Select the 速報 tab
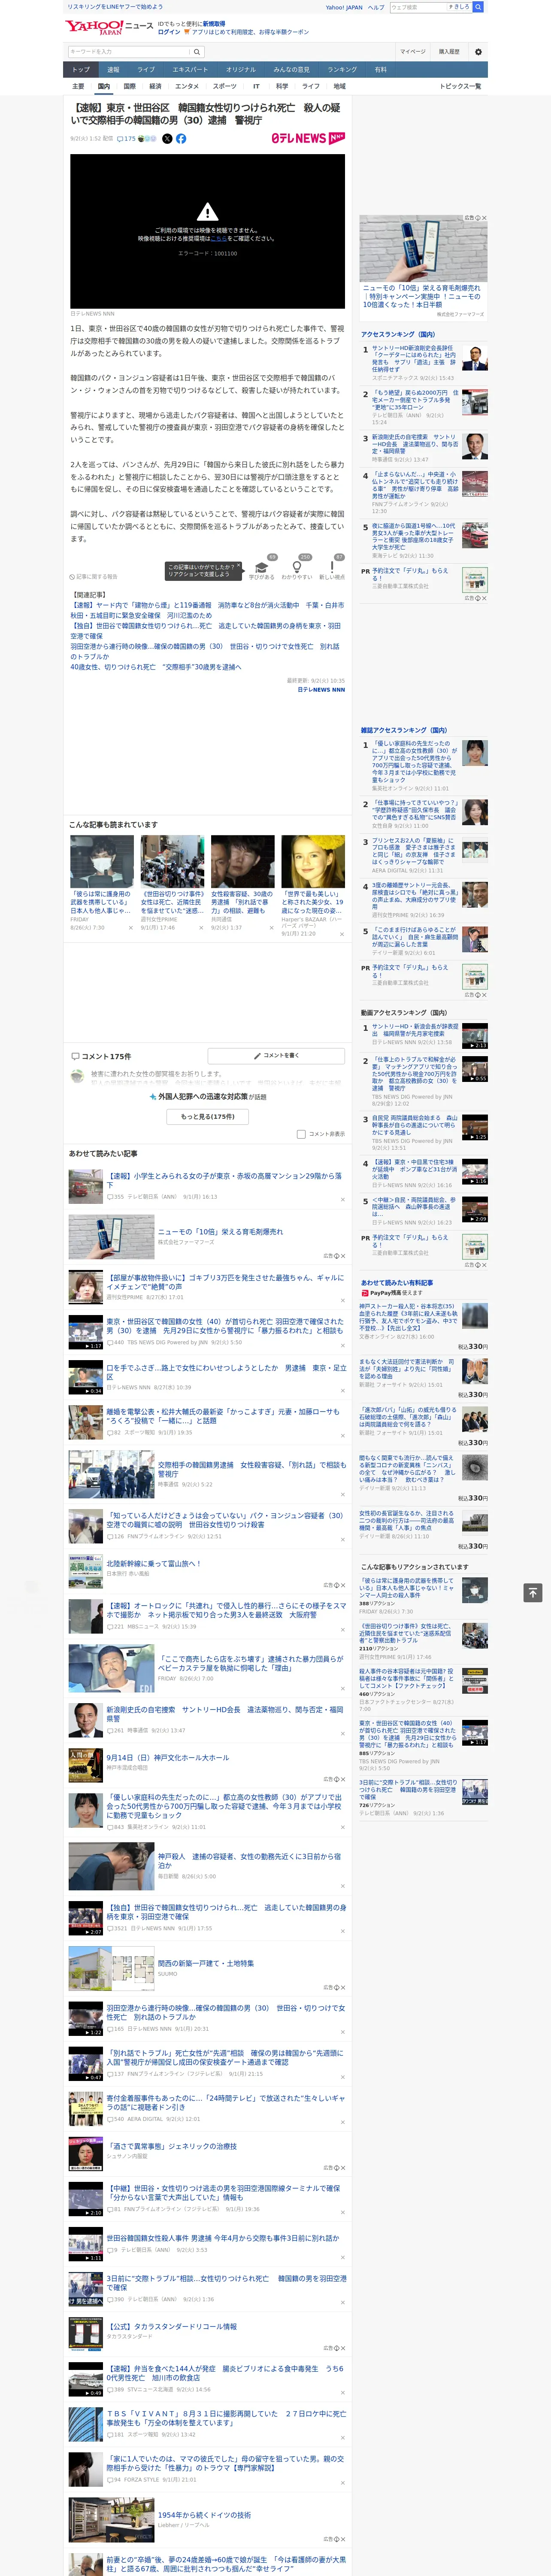 tap(113, 70)
